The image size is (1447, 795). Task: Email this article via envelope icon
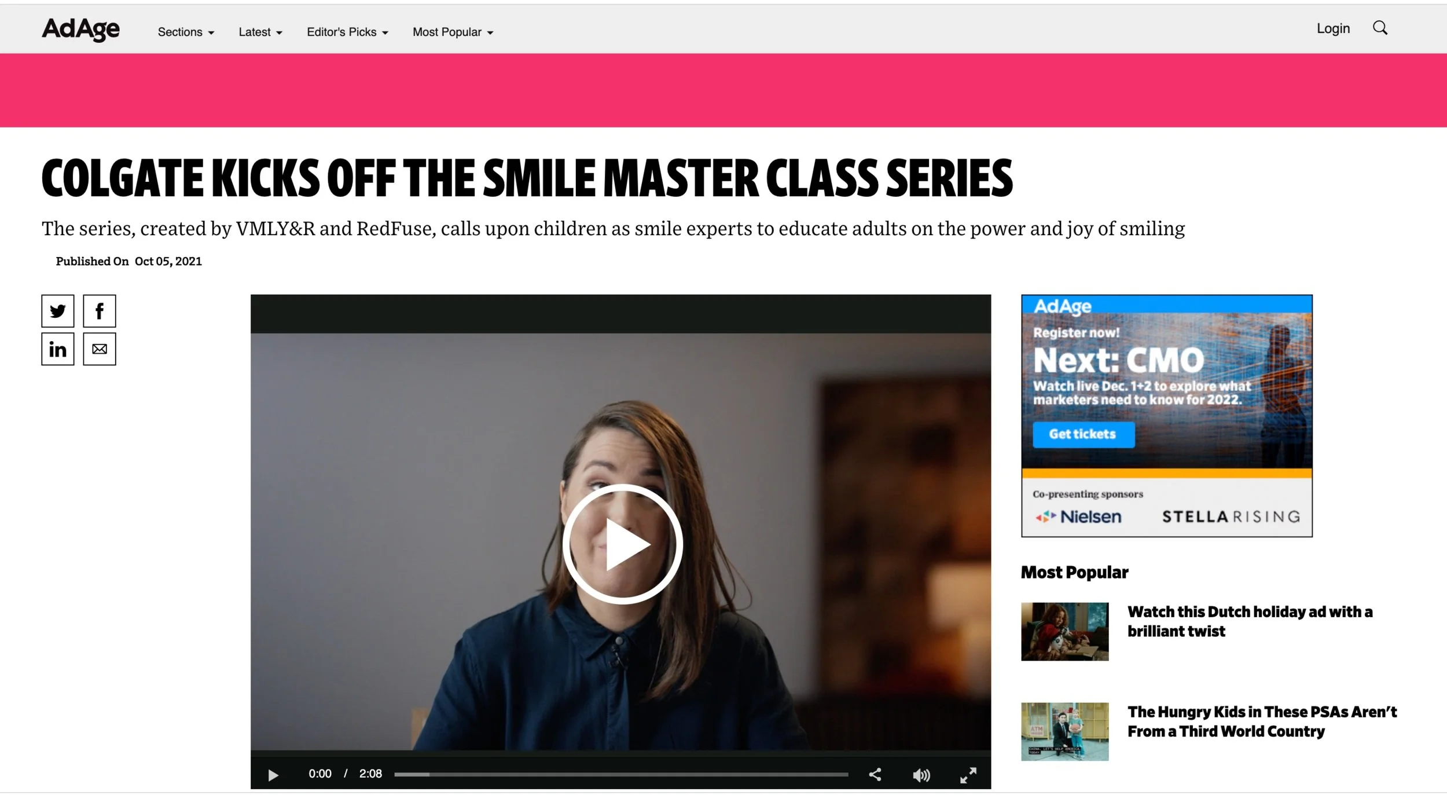pos(100,349)
